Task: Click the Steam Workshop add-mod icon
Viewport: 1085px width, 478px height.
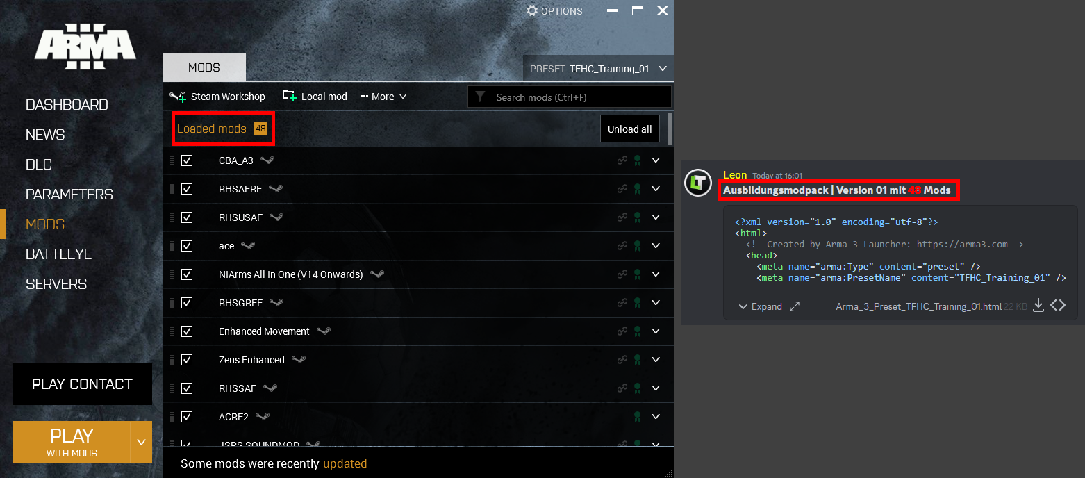Action: (x=178, y=97)
